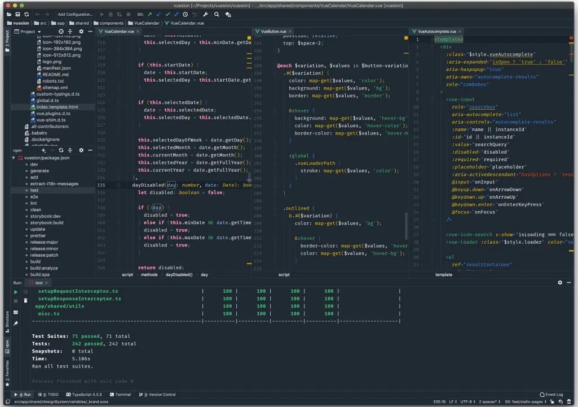Click the Git compare branches icon

pos(176,14)
